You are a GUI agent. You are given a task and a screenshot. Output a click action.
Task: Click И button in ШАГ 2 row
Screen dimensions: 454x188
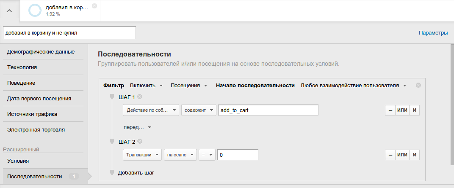(x=414, y=155)
